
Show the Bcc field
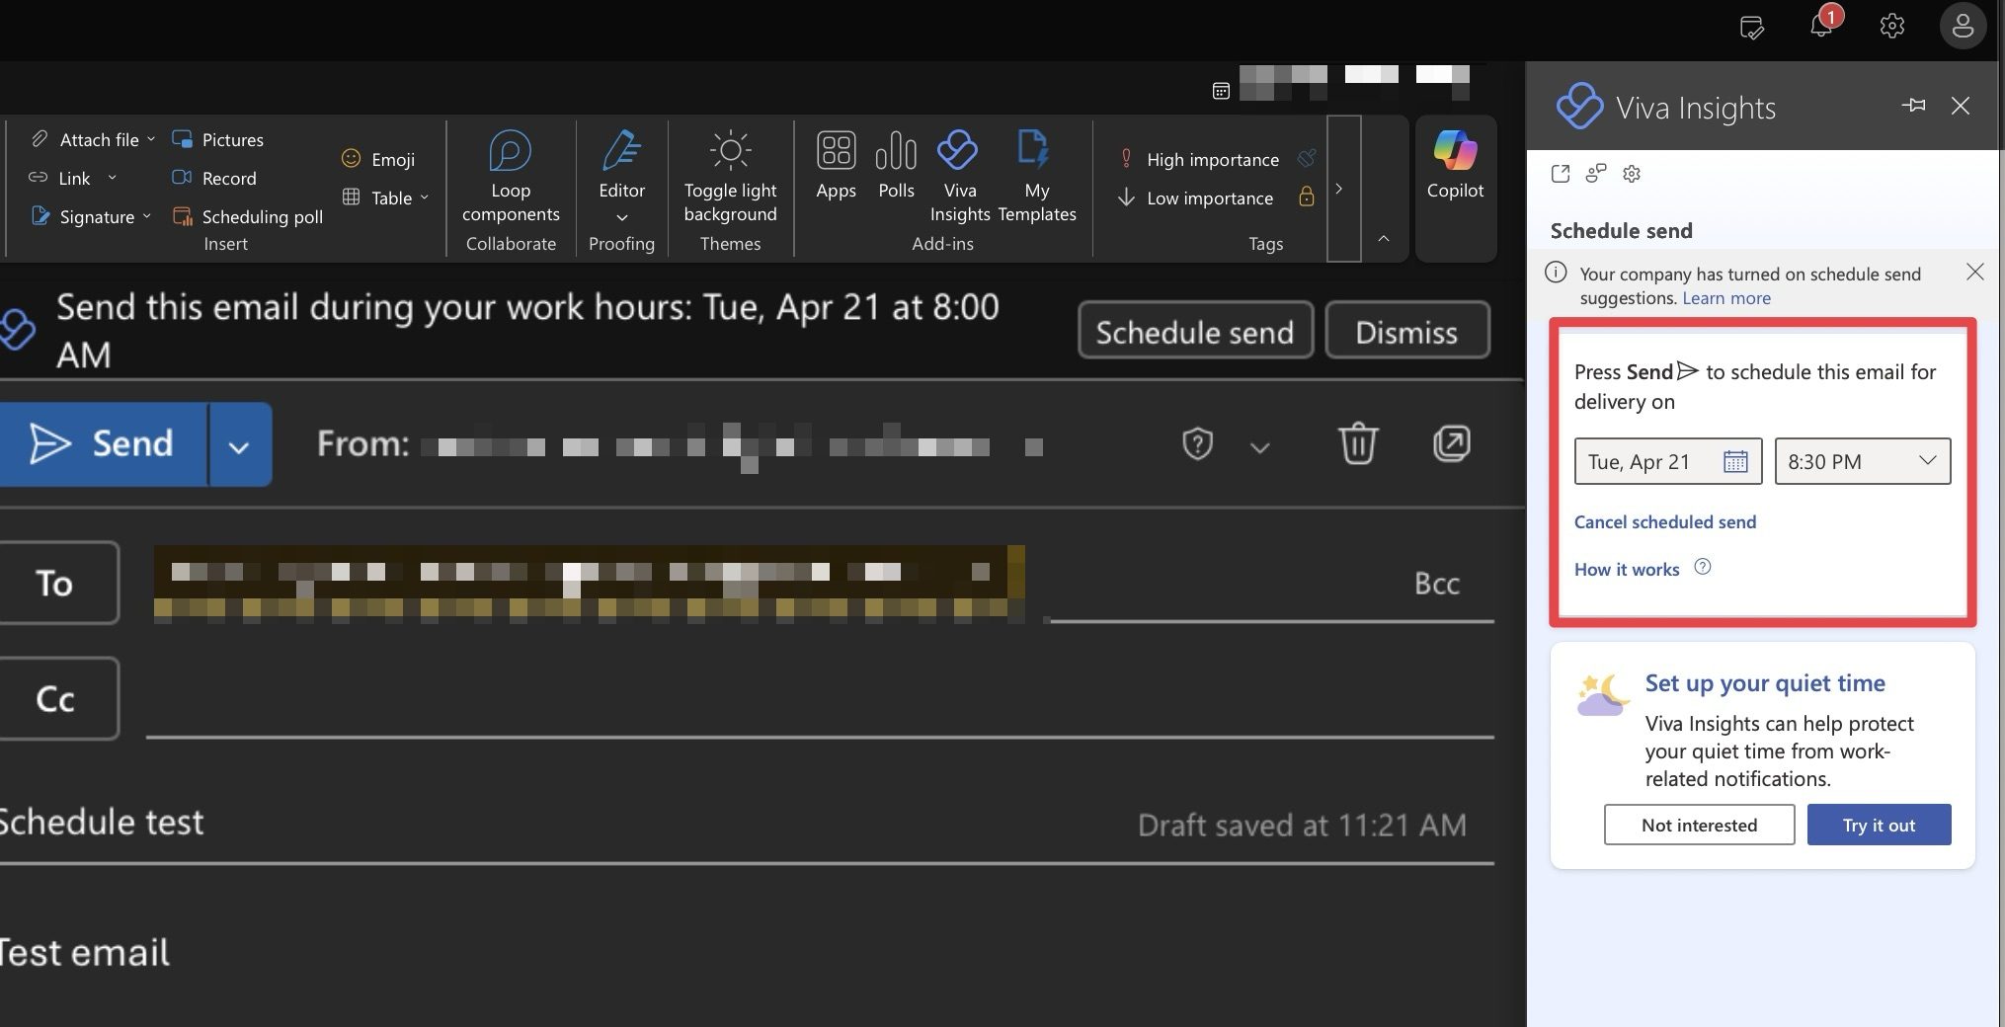tap(1436, 583)
